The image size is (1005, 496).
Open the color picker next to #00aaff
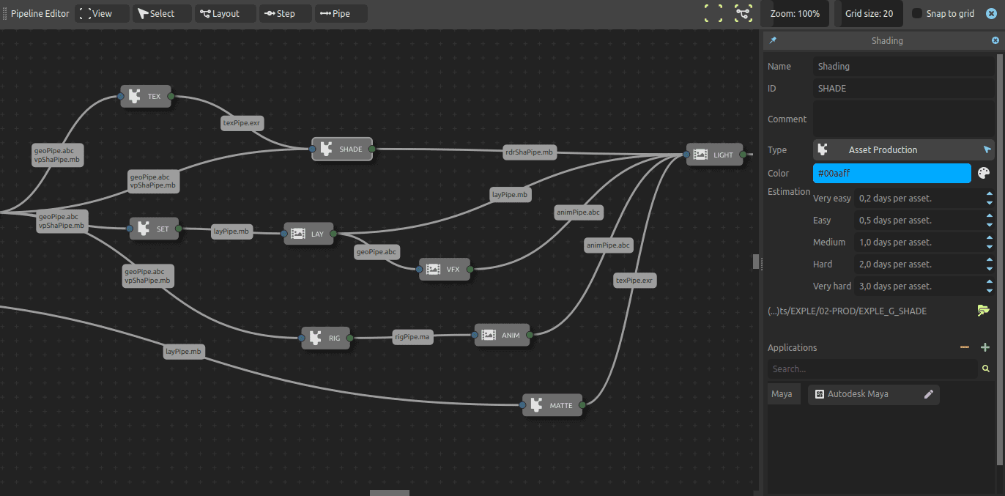pos(983,173)
